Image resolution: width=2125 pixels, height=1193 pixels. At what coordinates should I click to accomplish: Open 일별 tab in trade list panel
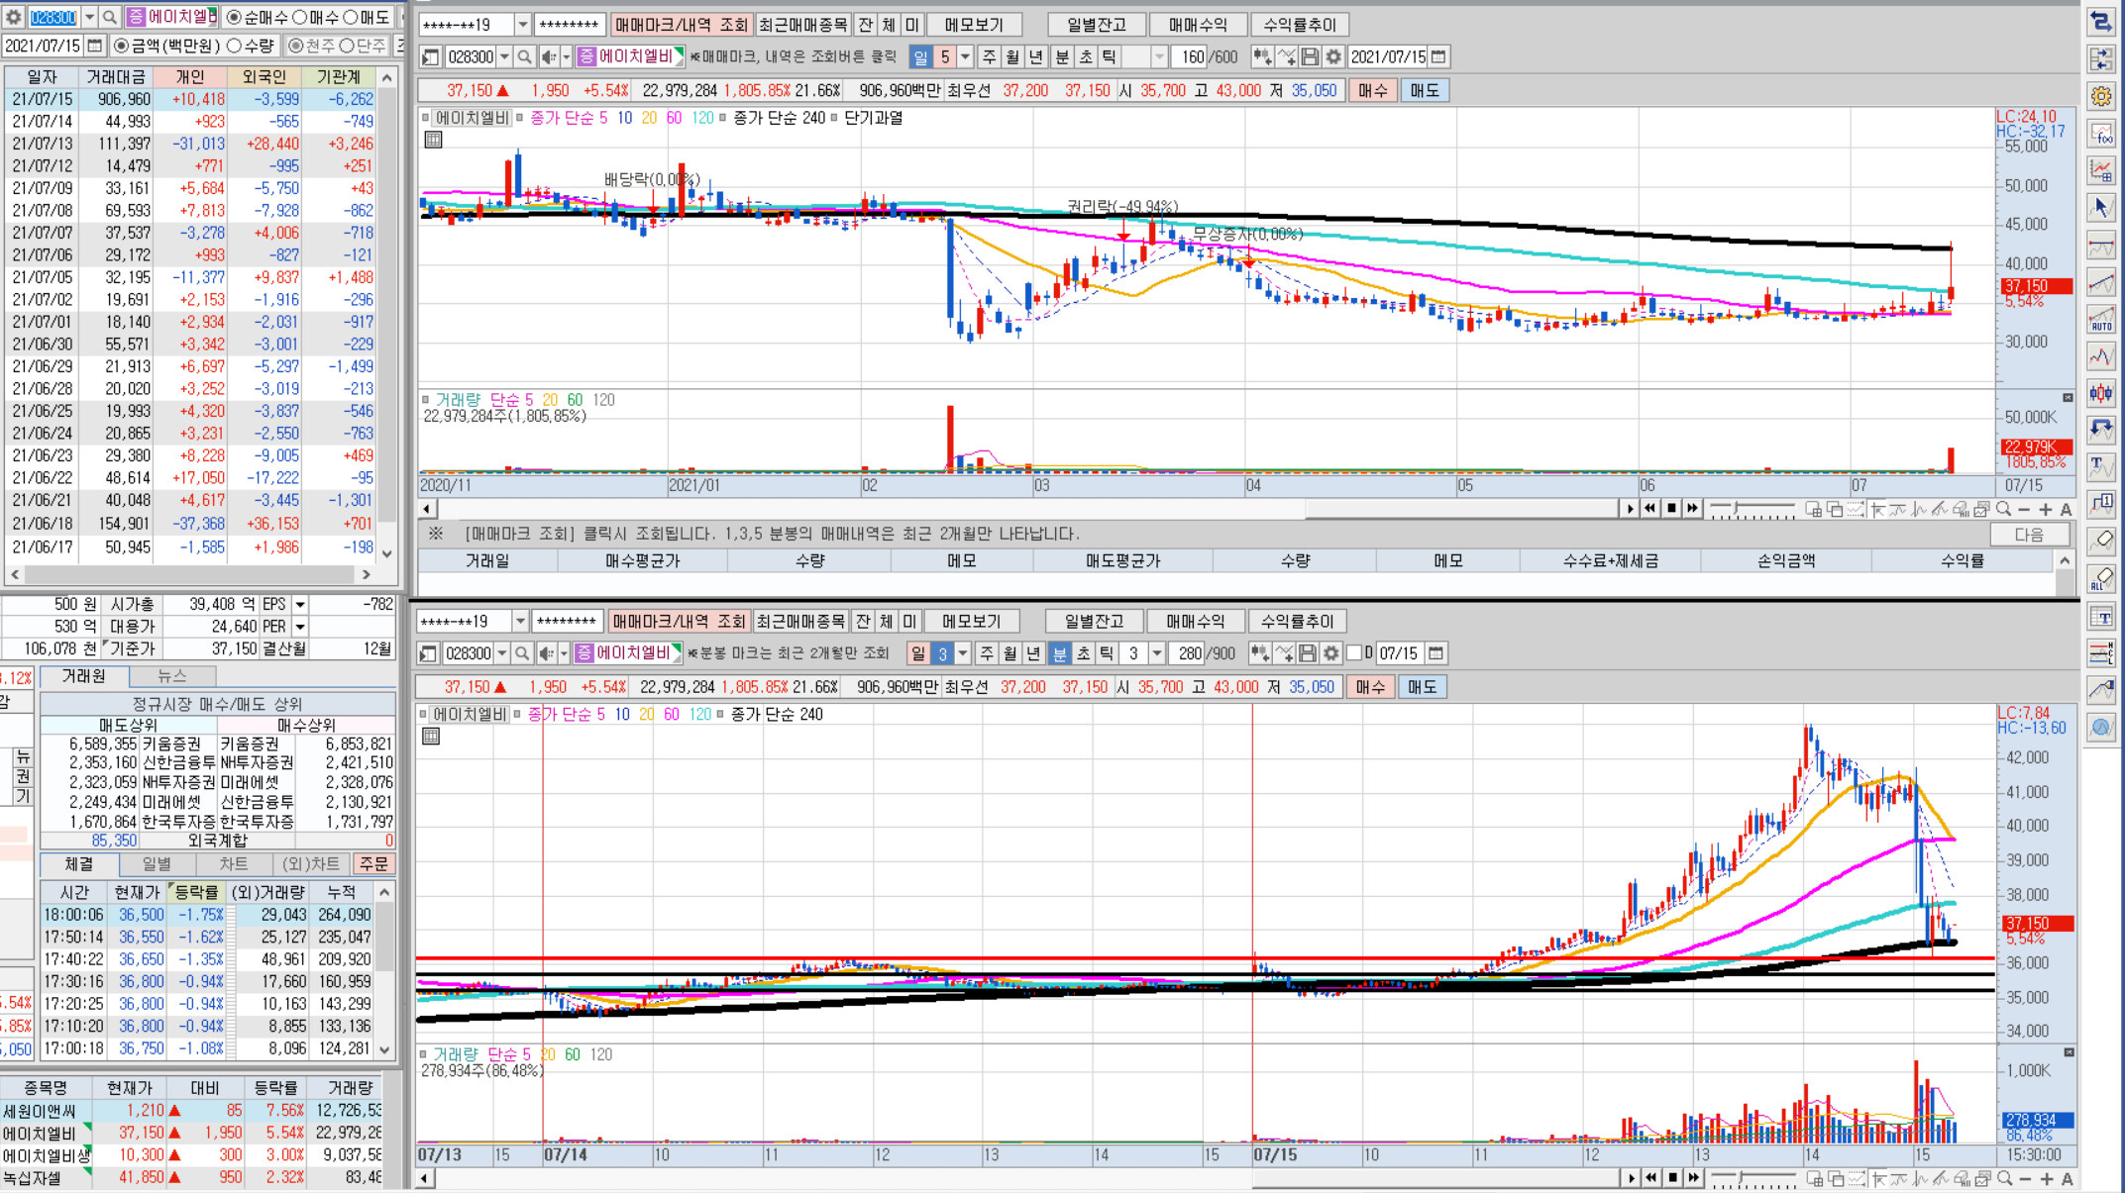pyautogui.click(x=157, y=864)
